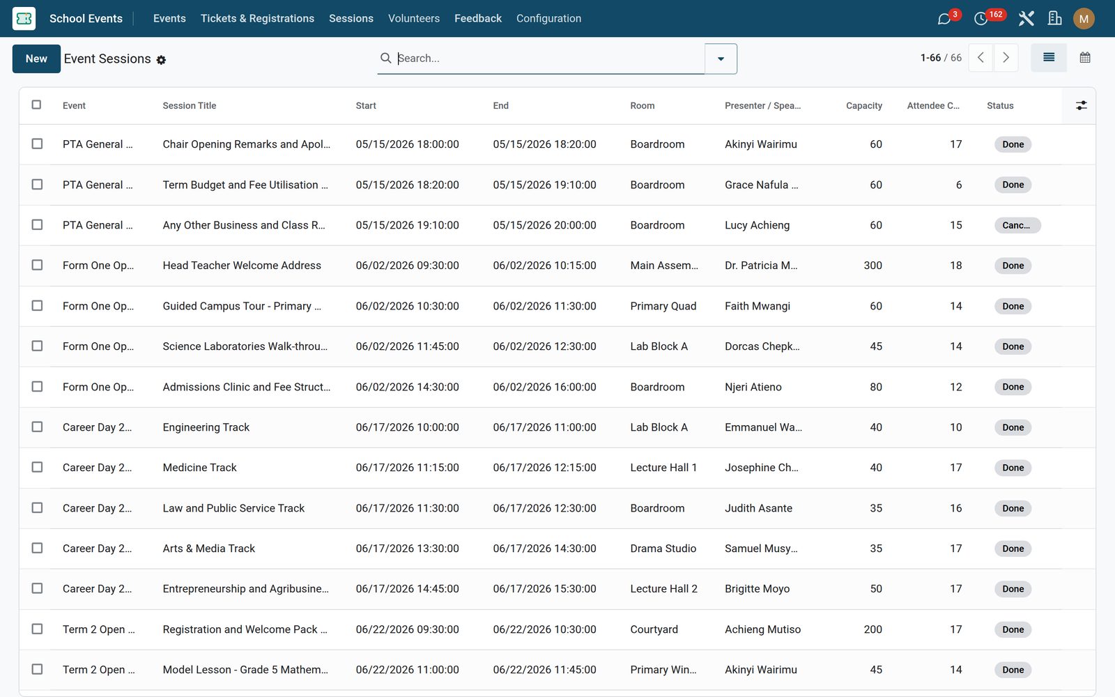Check the Arts & Media Track row
1115x697 pixels.
[x=37, y=548]
